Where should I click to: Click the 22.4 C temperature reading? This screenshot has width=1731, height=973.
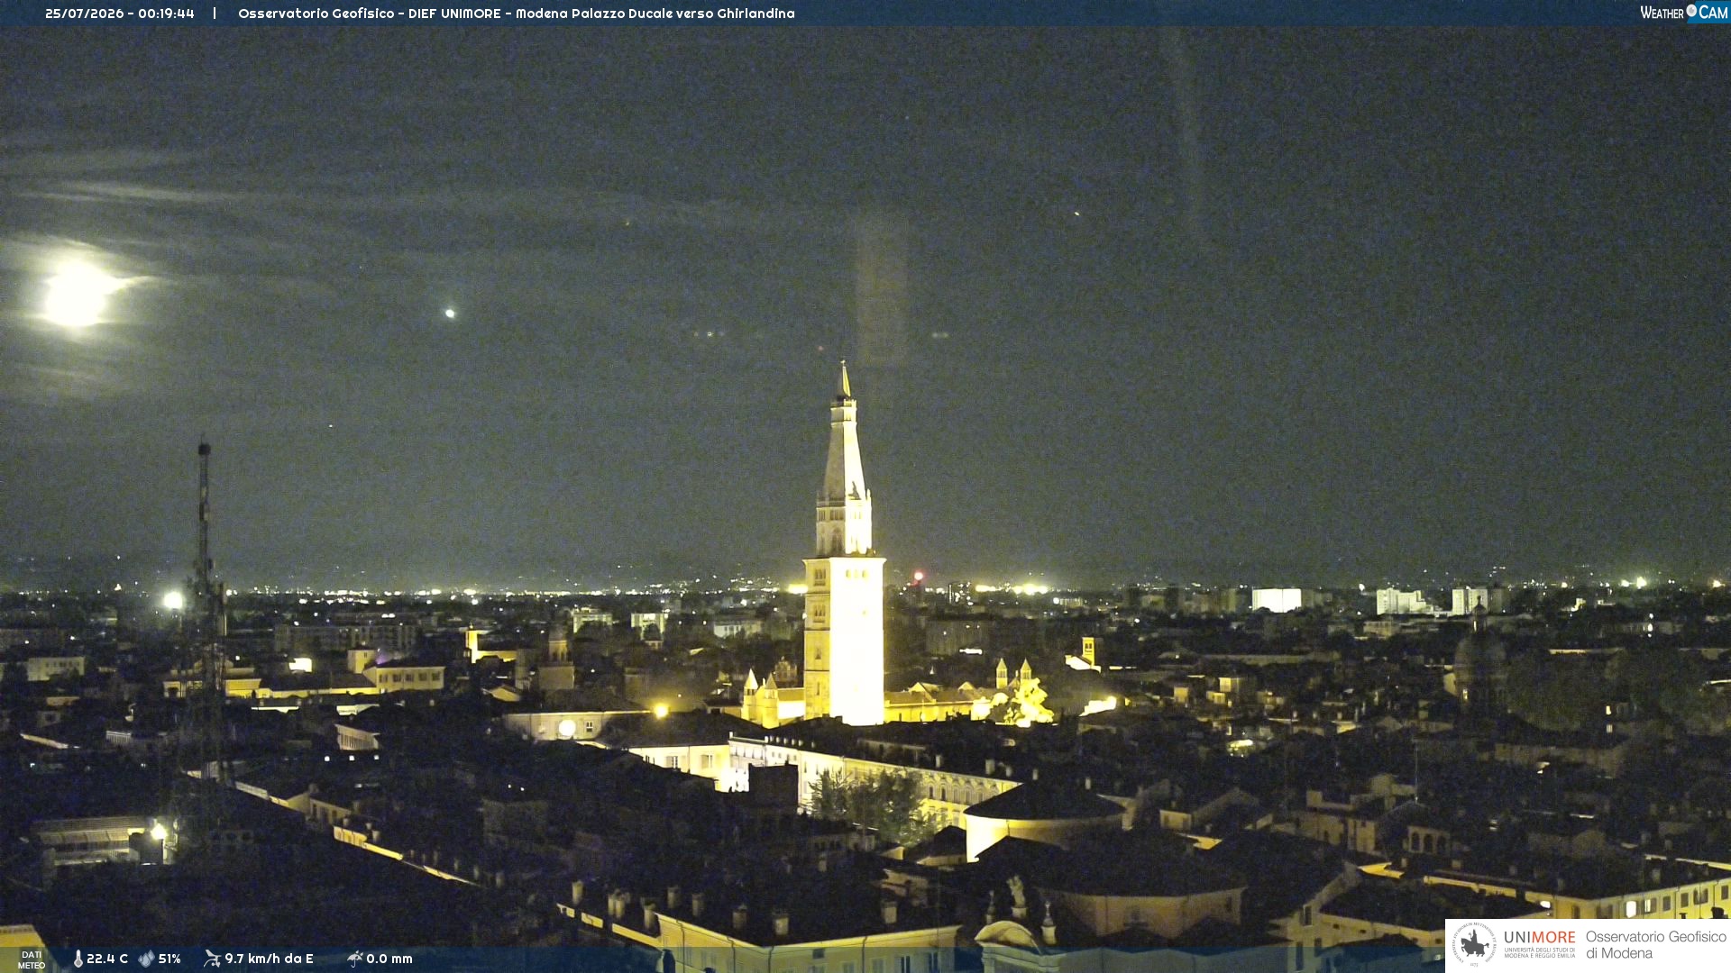[107, 959]
